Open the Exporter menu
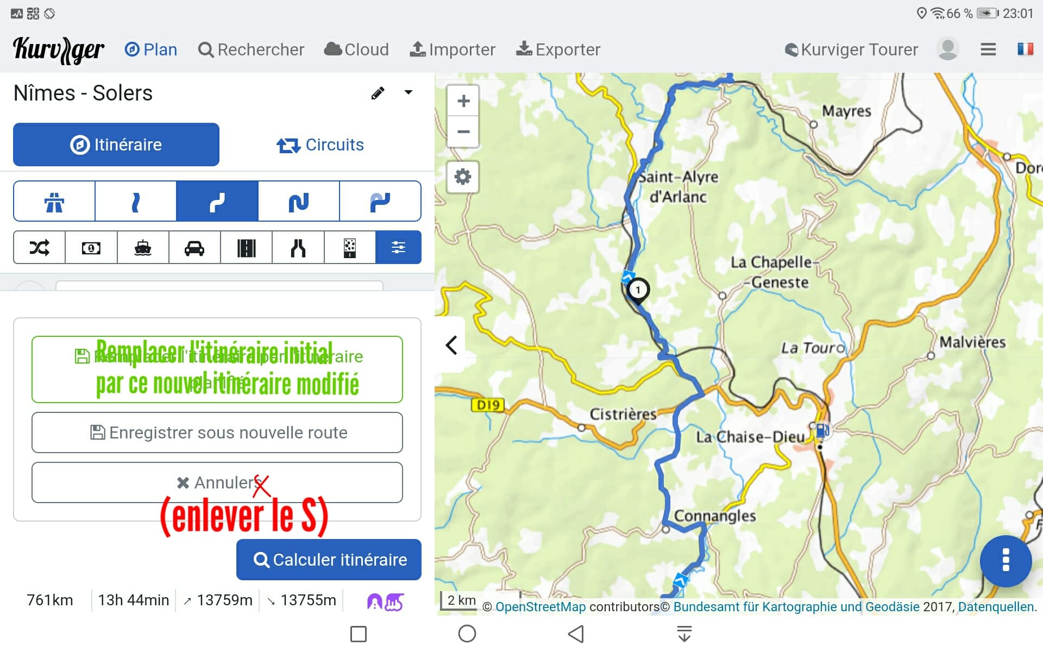 pyautogui.click(x=558, y=49)
